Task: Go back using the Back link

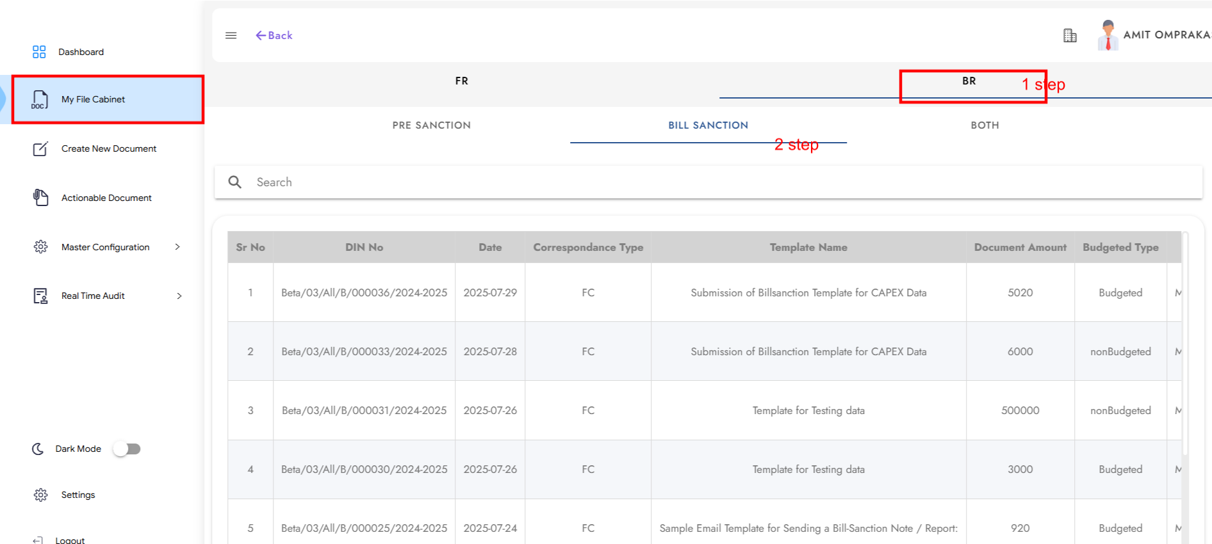Action: 274,35
